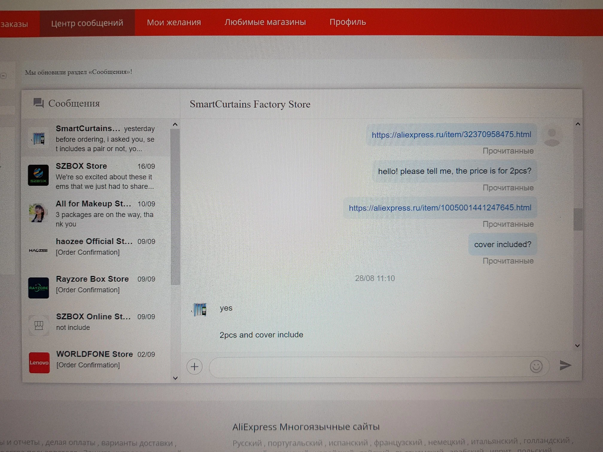Click the SZBOX Online Store placeholder icon
603x452 pixels.
39,325
